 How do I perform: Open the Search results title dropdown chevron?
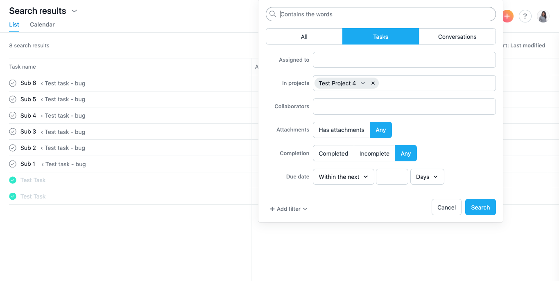click(x=75, y=11)
